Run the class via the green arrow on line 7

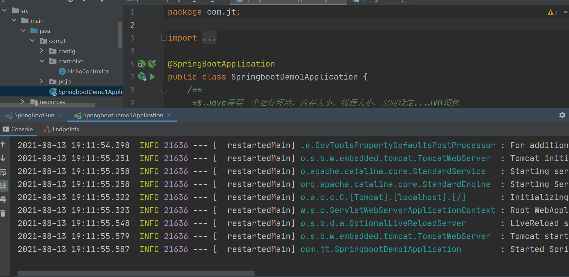[x=152, y=77]
